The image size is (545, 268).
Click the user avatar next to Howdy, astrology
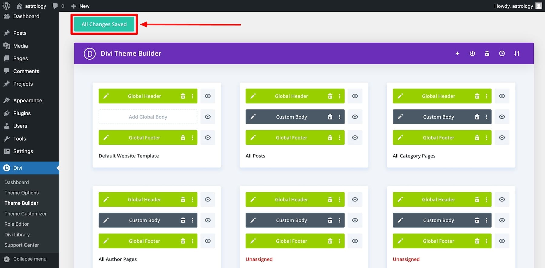[x=539, y=6]
